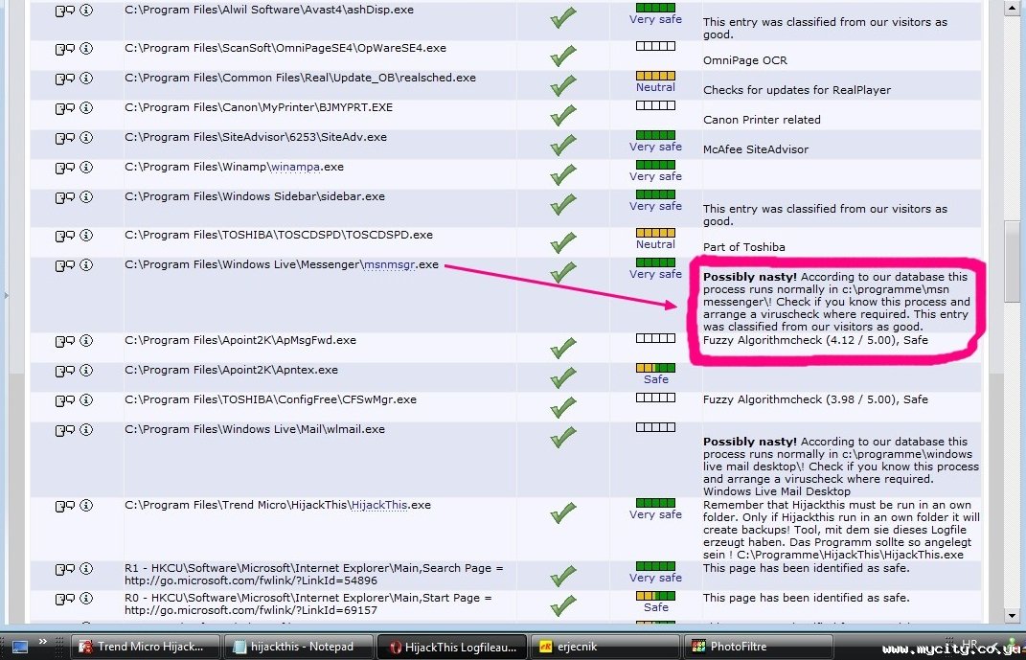Select the path ending in BJMYPRT.EXE
Screen dimensions: 1026x660
pyautogui.click(x=259, y=107)
